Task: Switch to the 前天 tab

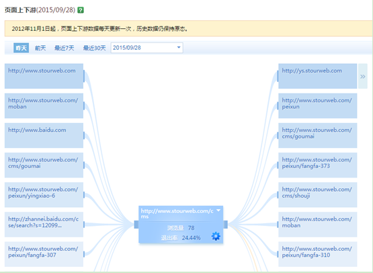Action: (40, 48)
